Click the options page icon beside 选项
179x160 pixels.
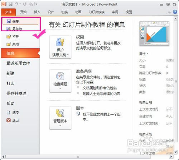pyautogui.click(x=9, y=113)
